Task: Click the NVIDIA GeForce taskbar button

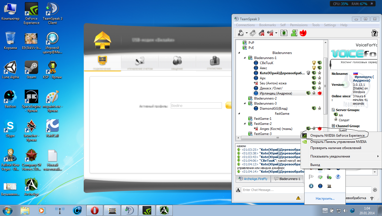Action: click(147, 210)
